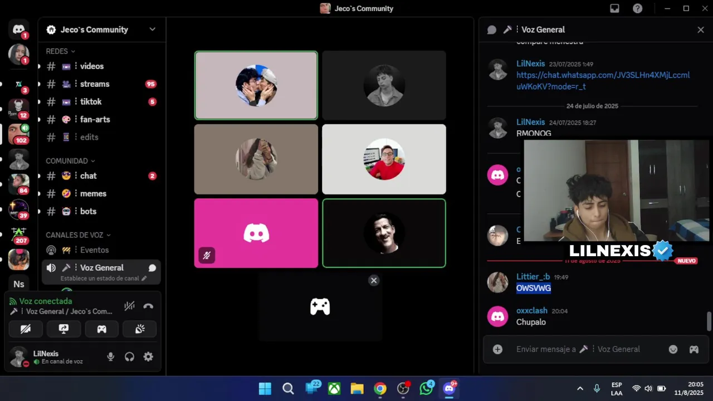Start an activity with gamepad button
This screenshot has width=713, height=401.
pos(101,329)
